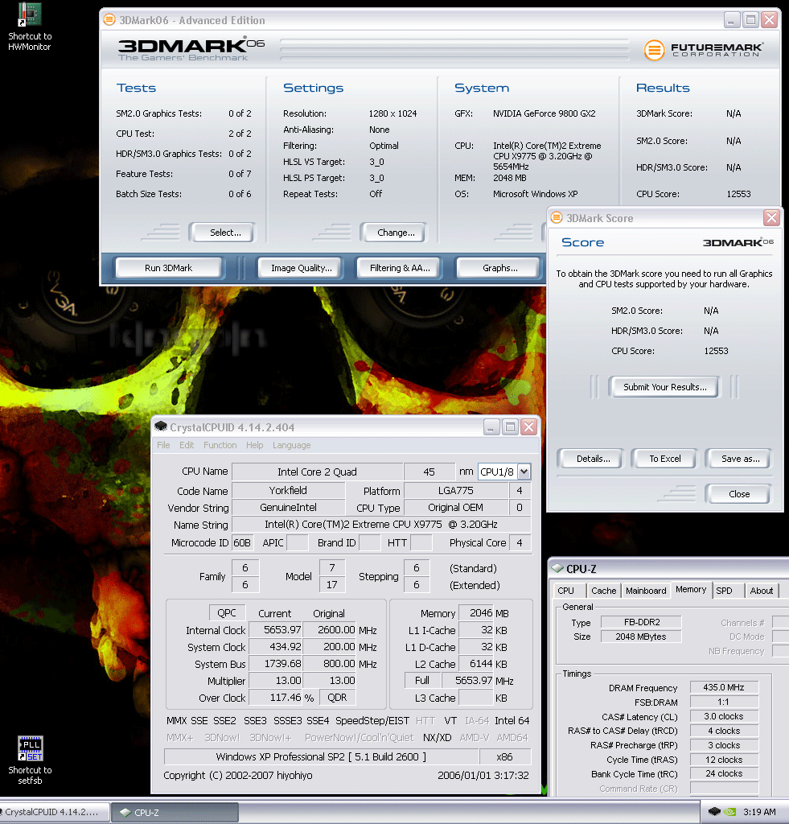The image size is (789, 824).
Task: Click Close button in score dialog
Action: [738, 494]
